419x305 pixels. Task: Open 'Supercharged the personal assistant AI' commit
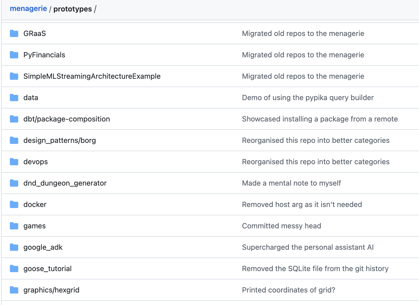308,247
